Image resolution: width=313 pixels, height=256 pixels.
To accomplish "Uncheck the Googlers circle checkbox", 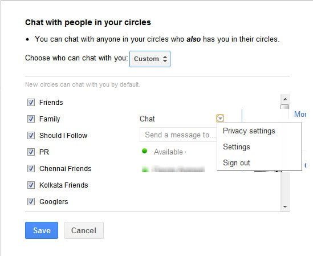I will click(x=31, y=202).
